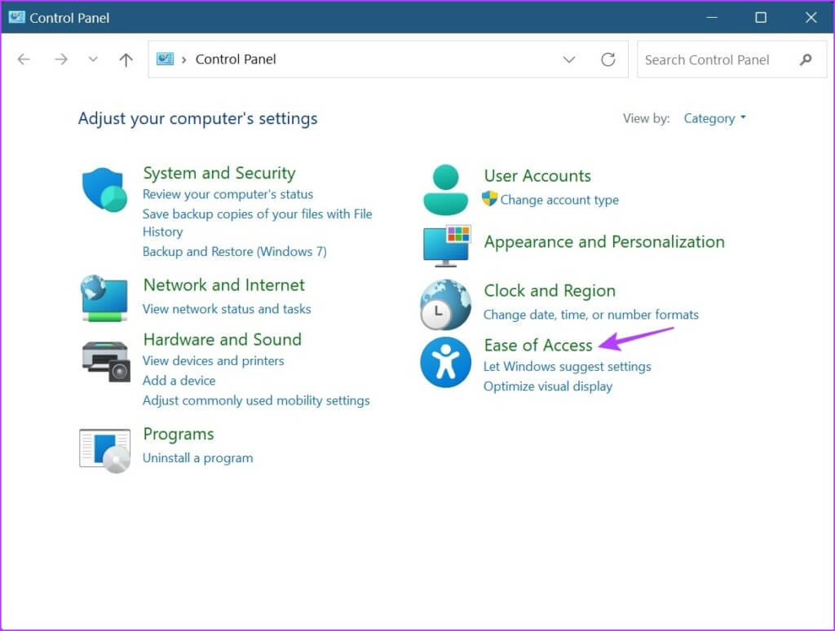Click the User Accounts icon
This screenshot has height=631, width=835.
click(x=445, y=186)
